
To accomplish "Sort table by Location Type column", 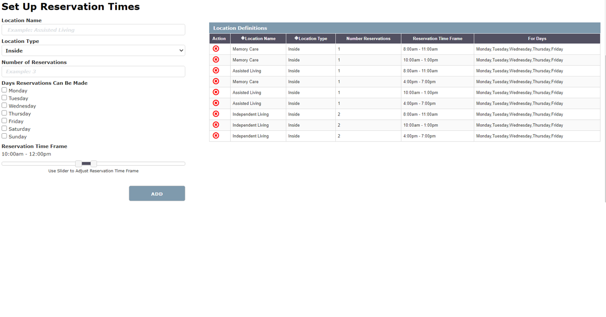I will coord(311,38).
